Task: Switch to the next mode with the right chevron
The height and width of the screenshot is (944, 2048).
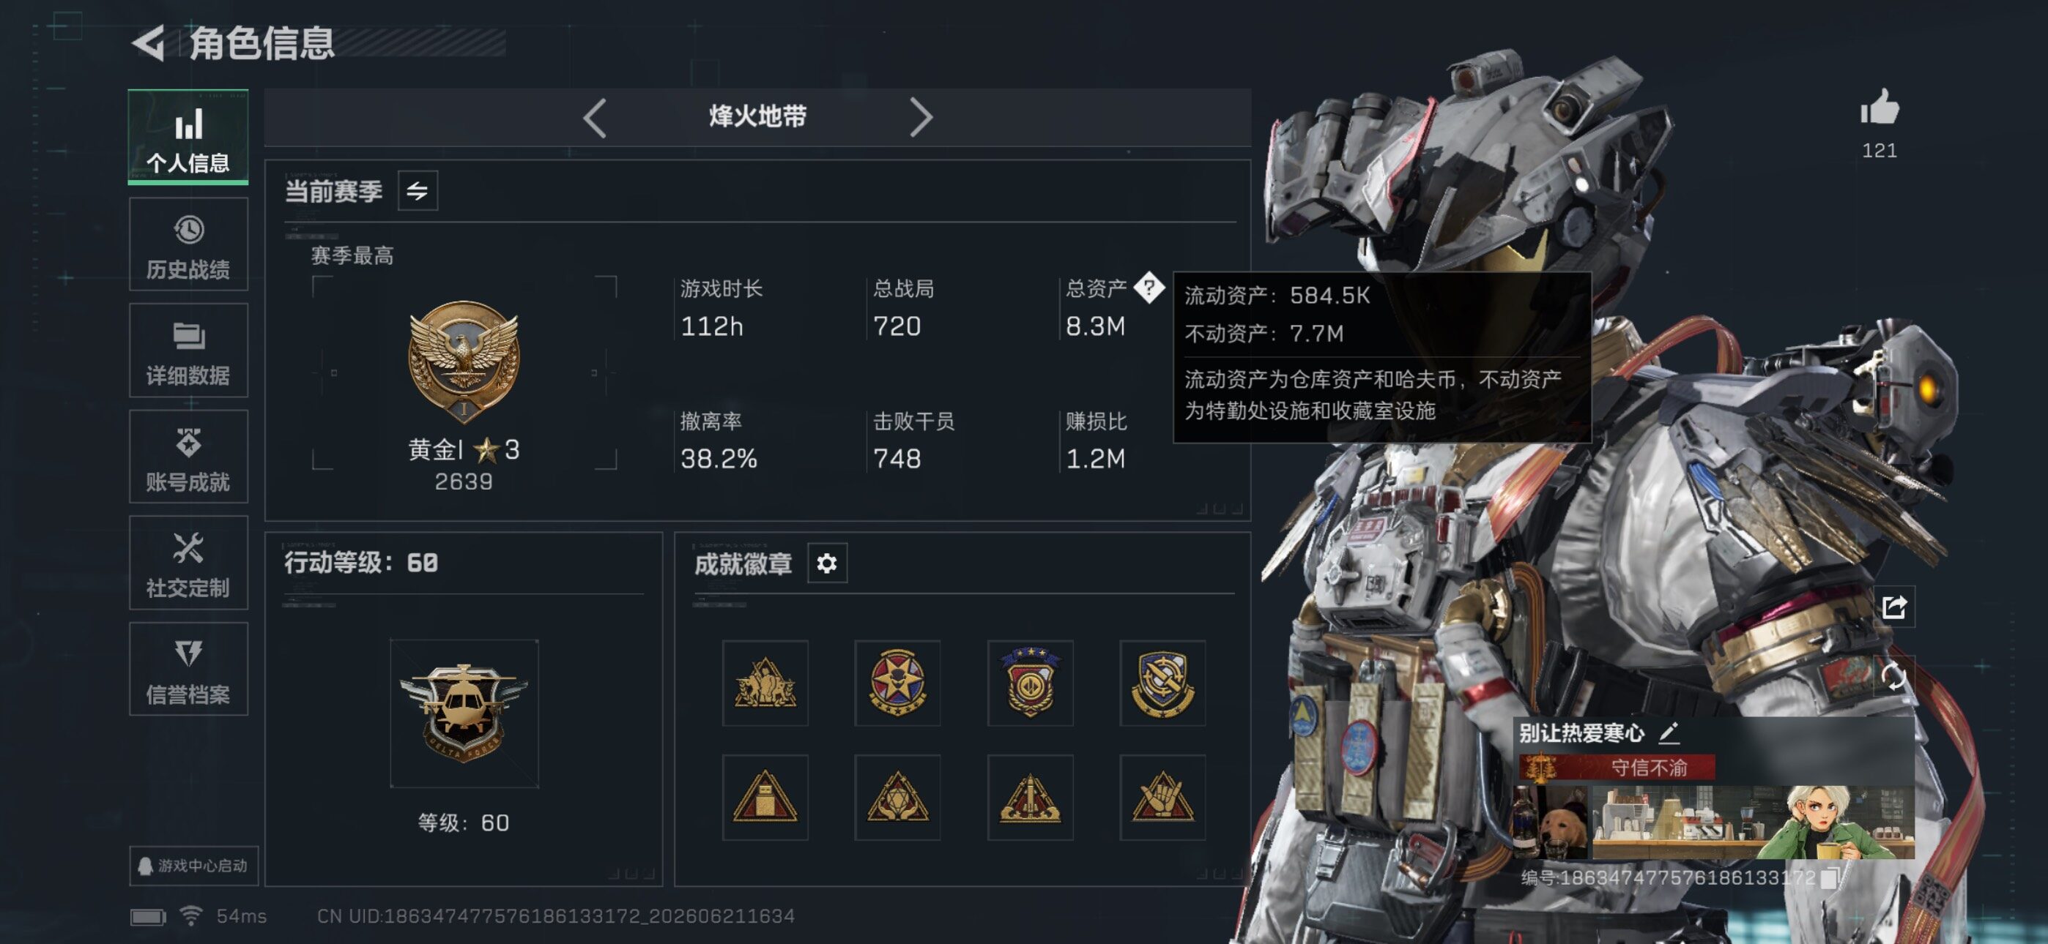Action: [x=921, y=118]
